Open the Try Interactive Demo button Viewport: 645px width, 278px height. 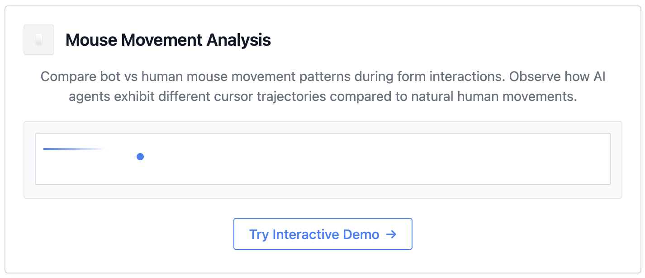322,234
